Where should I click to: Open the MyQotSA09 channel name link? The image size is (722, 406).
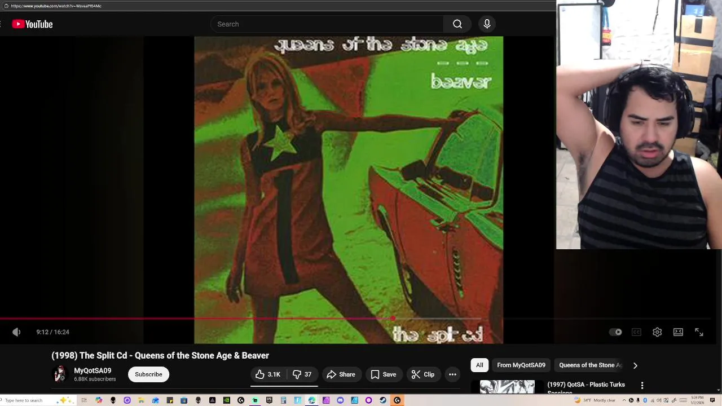coord(93,370)
